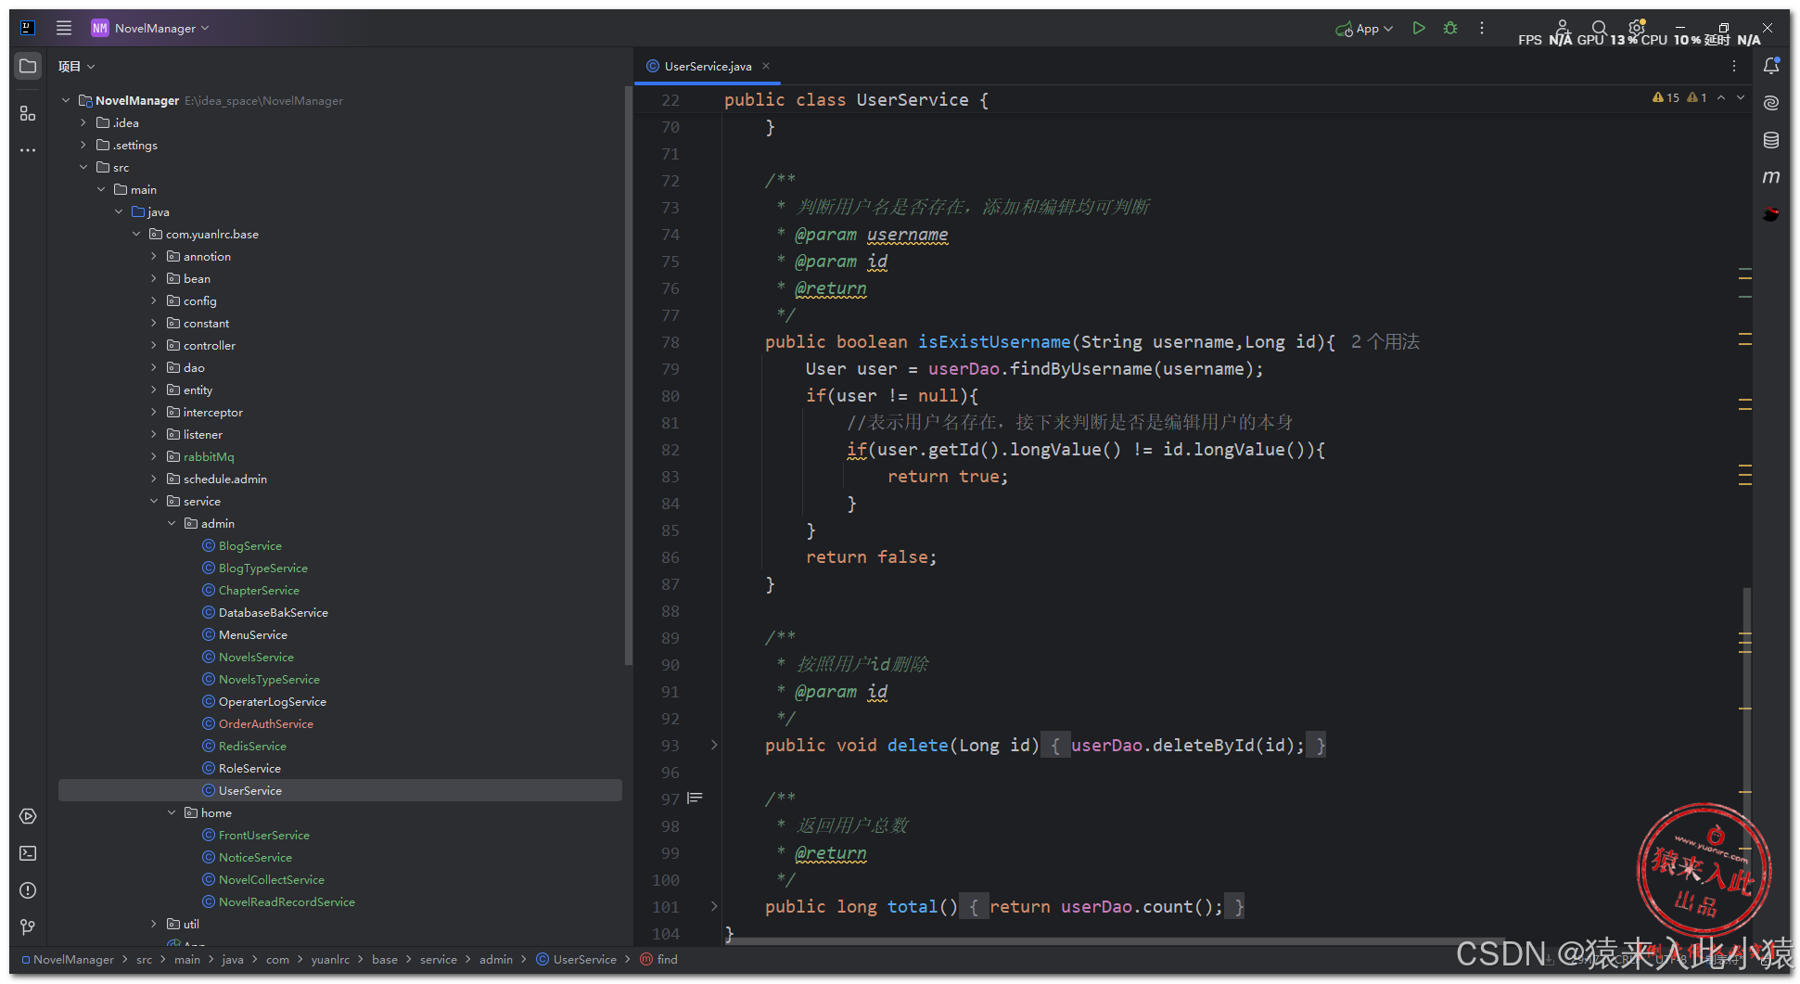This screenshot has height=984, width=1800.
Task: Click the project tree vertical scrollbar
Action: 628,376
